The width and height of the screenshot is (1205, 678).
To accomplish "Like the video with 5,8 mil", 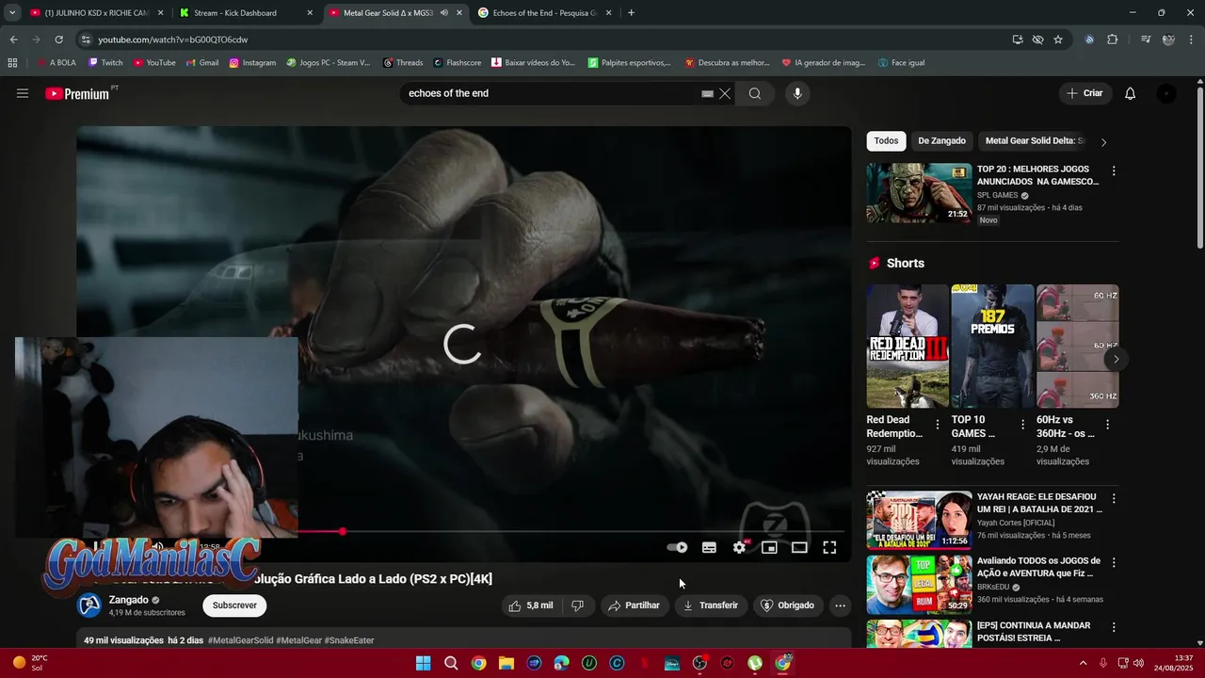I will [x=531, y=605].
